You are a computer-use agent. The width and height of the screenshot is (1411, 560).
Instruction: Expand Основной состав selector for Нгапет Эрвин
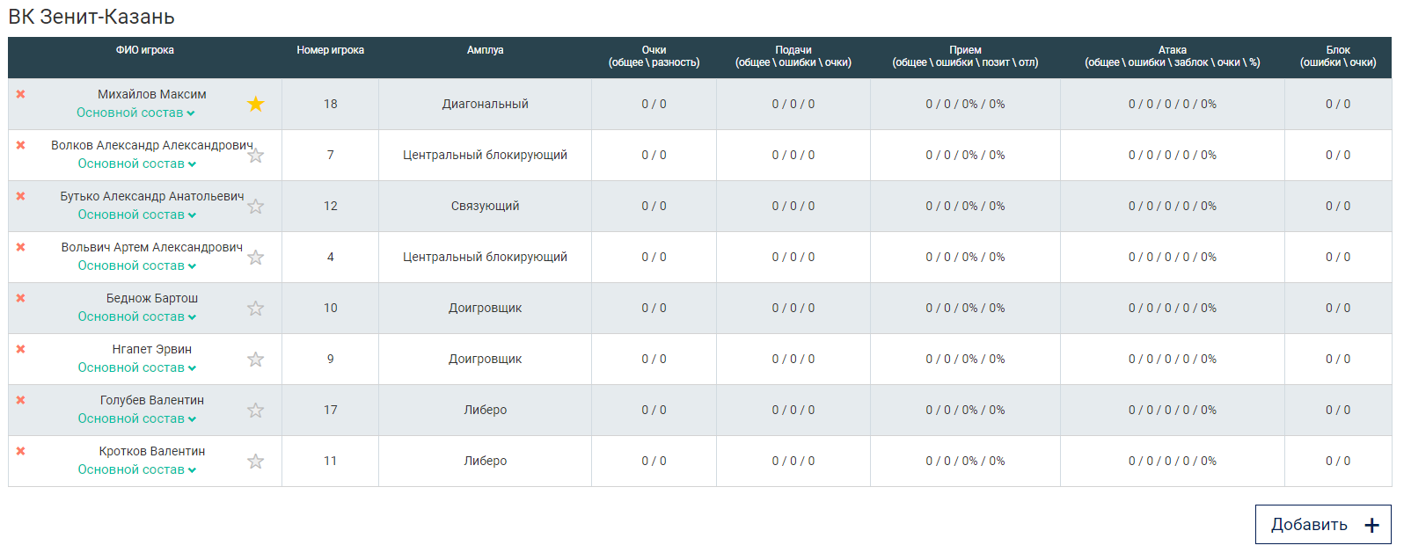[x=136, y=367]
